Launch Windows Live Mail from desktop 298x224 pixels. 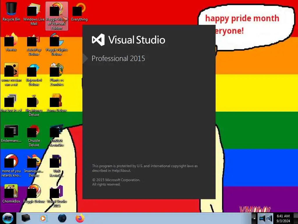[34, 14]
